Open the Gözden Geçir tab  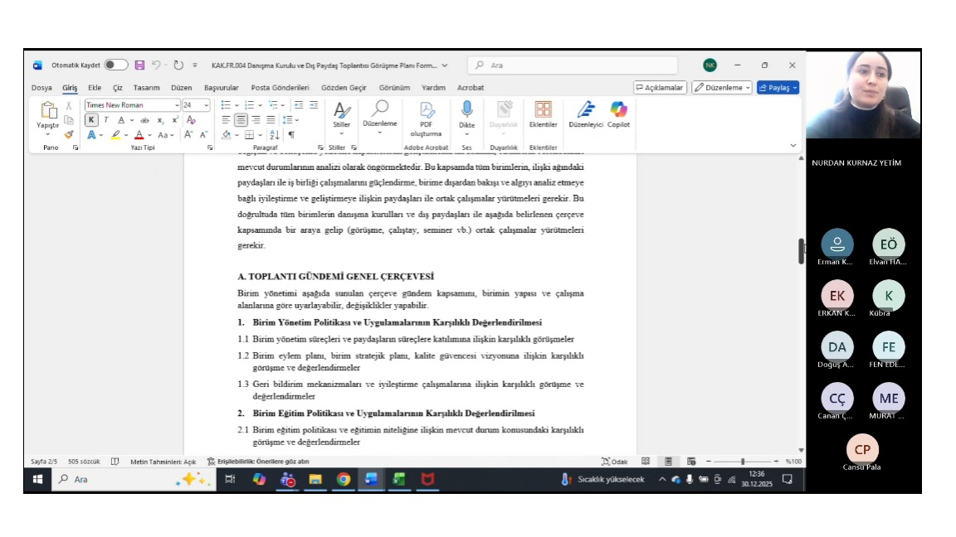(x=344, y=88)
